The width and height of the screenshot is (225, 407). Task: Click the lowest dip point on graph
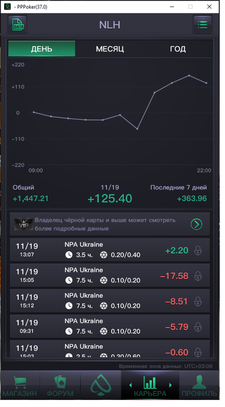(137, 128)
